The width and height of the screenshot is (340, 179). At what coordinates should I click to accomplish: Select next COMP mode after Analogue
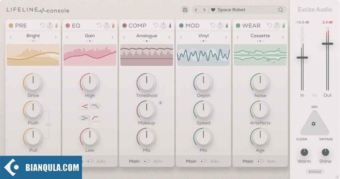169,37
